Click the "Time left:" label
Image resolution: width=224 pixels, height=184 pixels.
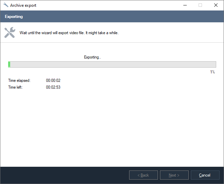click(16, 87)
